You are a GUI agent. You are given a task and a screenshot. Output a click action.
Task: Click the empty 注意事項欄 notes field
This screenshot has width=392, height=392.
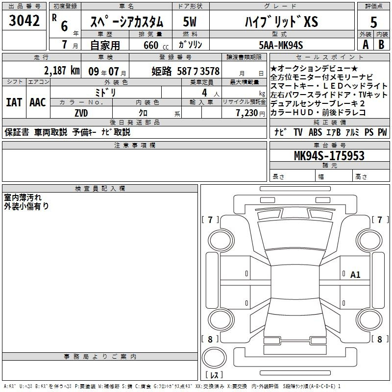click(x=134, y=165)
